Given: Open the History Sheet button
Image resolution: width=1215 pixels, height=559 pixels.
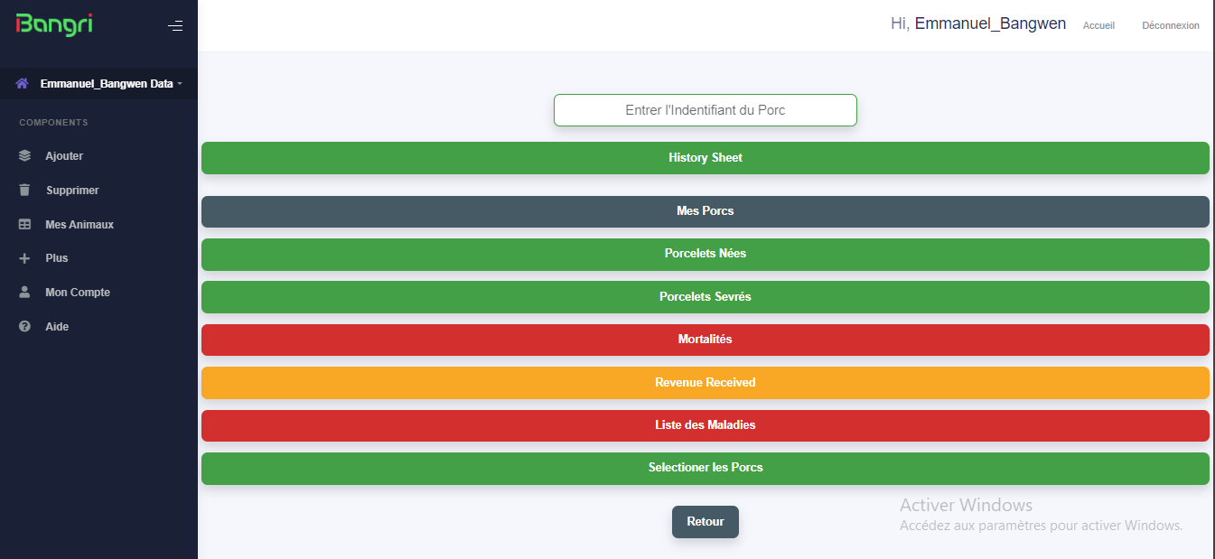Looking at the screenshot, I should 705,158.
